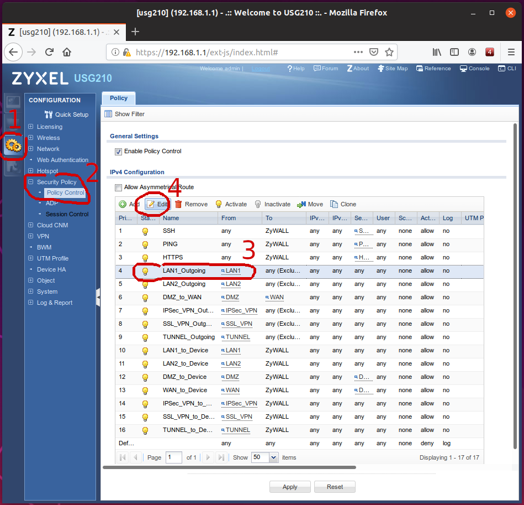This screenshot has height=505, width=524.
Task: Open Web Authentication menu item
Action: coord(62,160)
